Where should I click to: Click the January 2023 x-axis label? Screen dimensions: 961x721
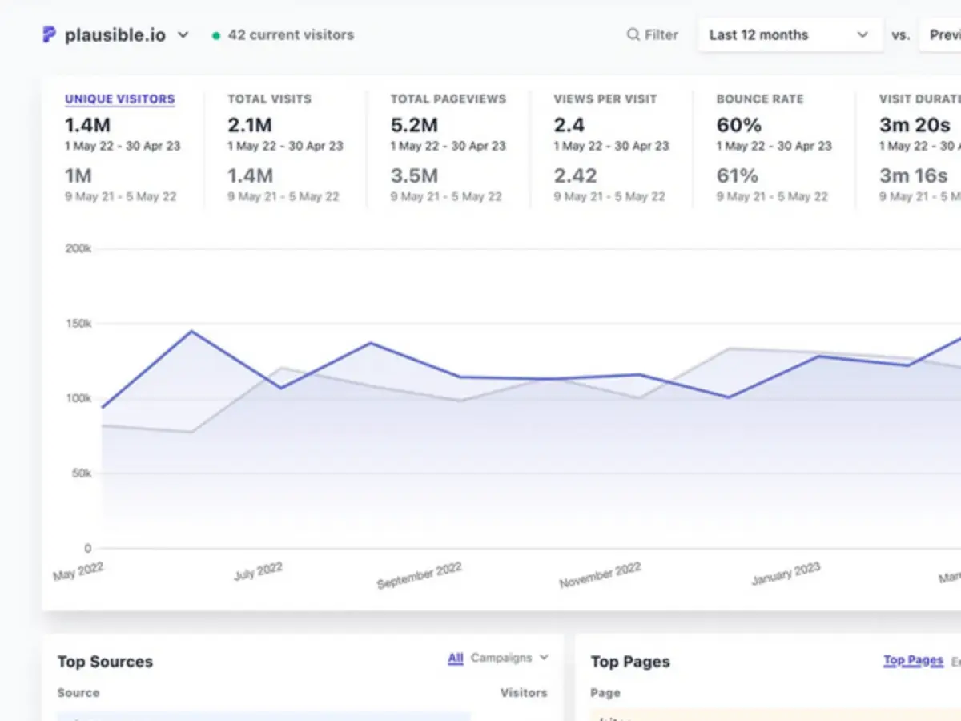click(x=786, y=574)
